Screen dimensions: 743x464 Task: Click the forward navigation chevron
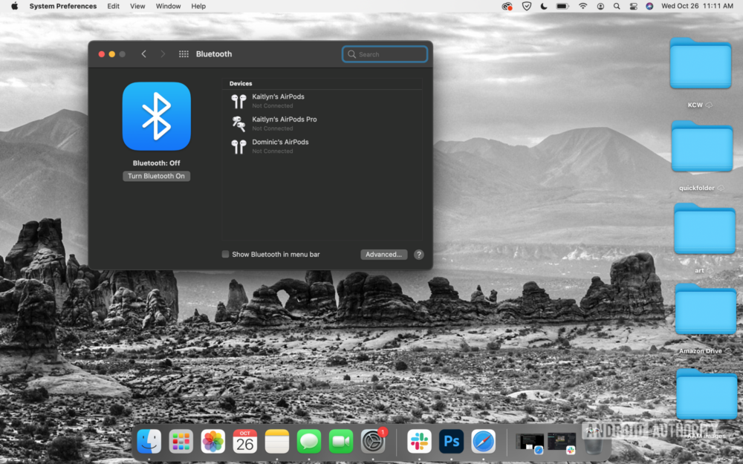(162, 53)
